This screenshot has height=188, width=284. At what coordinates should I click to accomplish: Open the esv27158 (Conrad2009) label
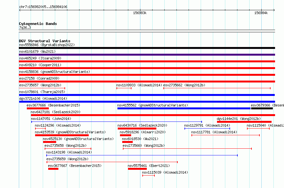point(39,78)
